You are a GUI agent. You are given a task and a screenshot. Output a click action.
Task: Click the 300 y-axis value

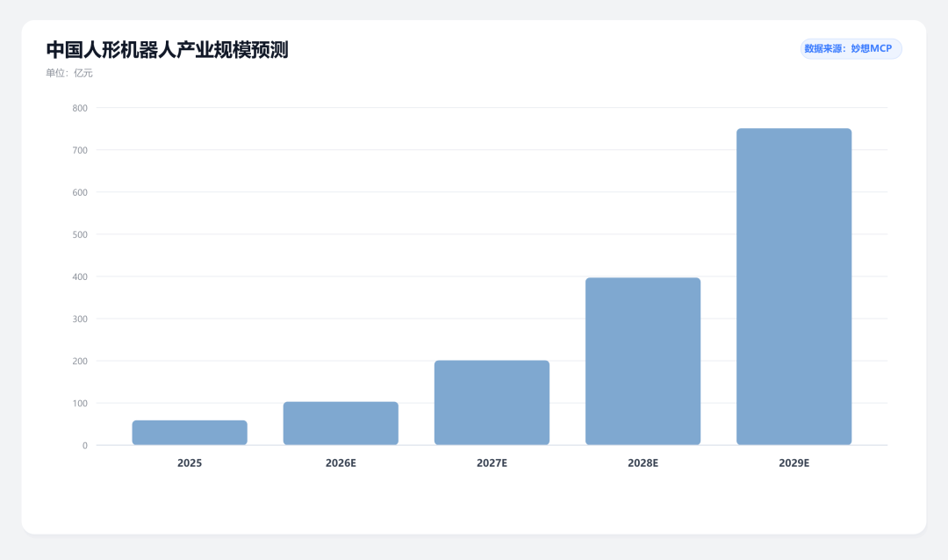(x=80, y=319)
